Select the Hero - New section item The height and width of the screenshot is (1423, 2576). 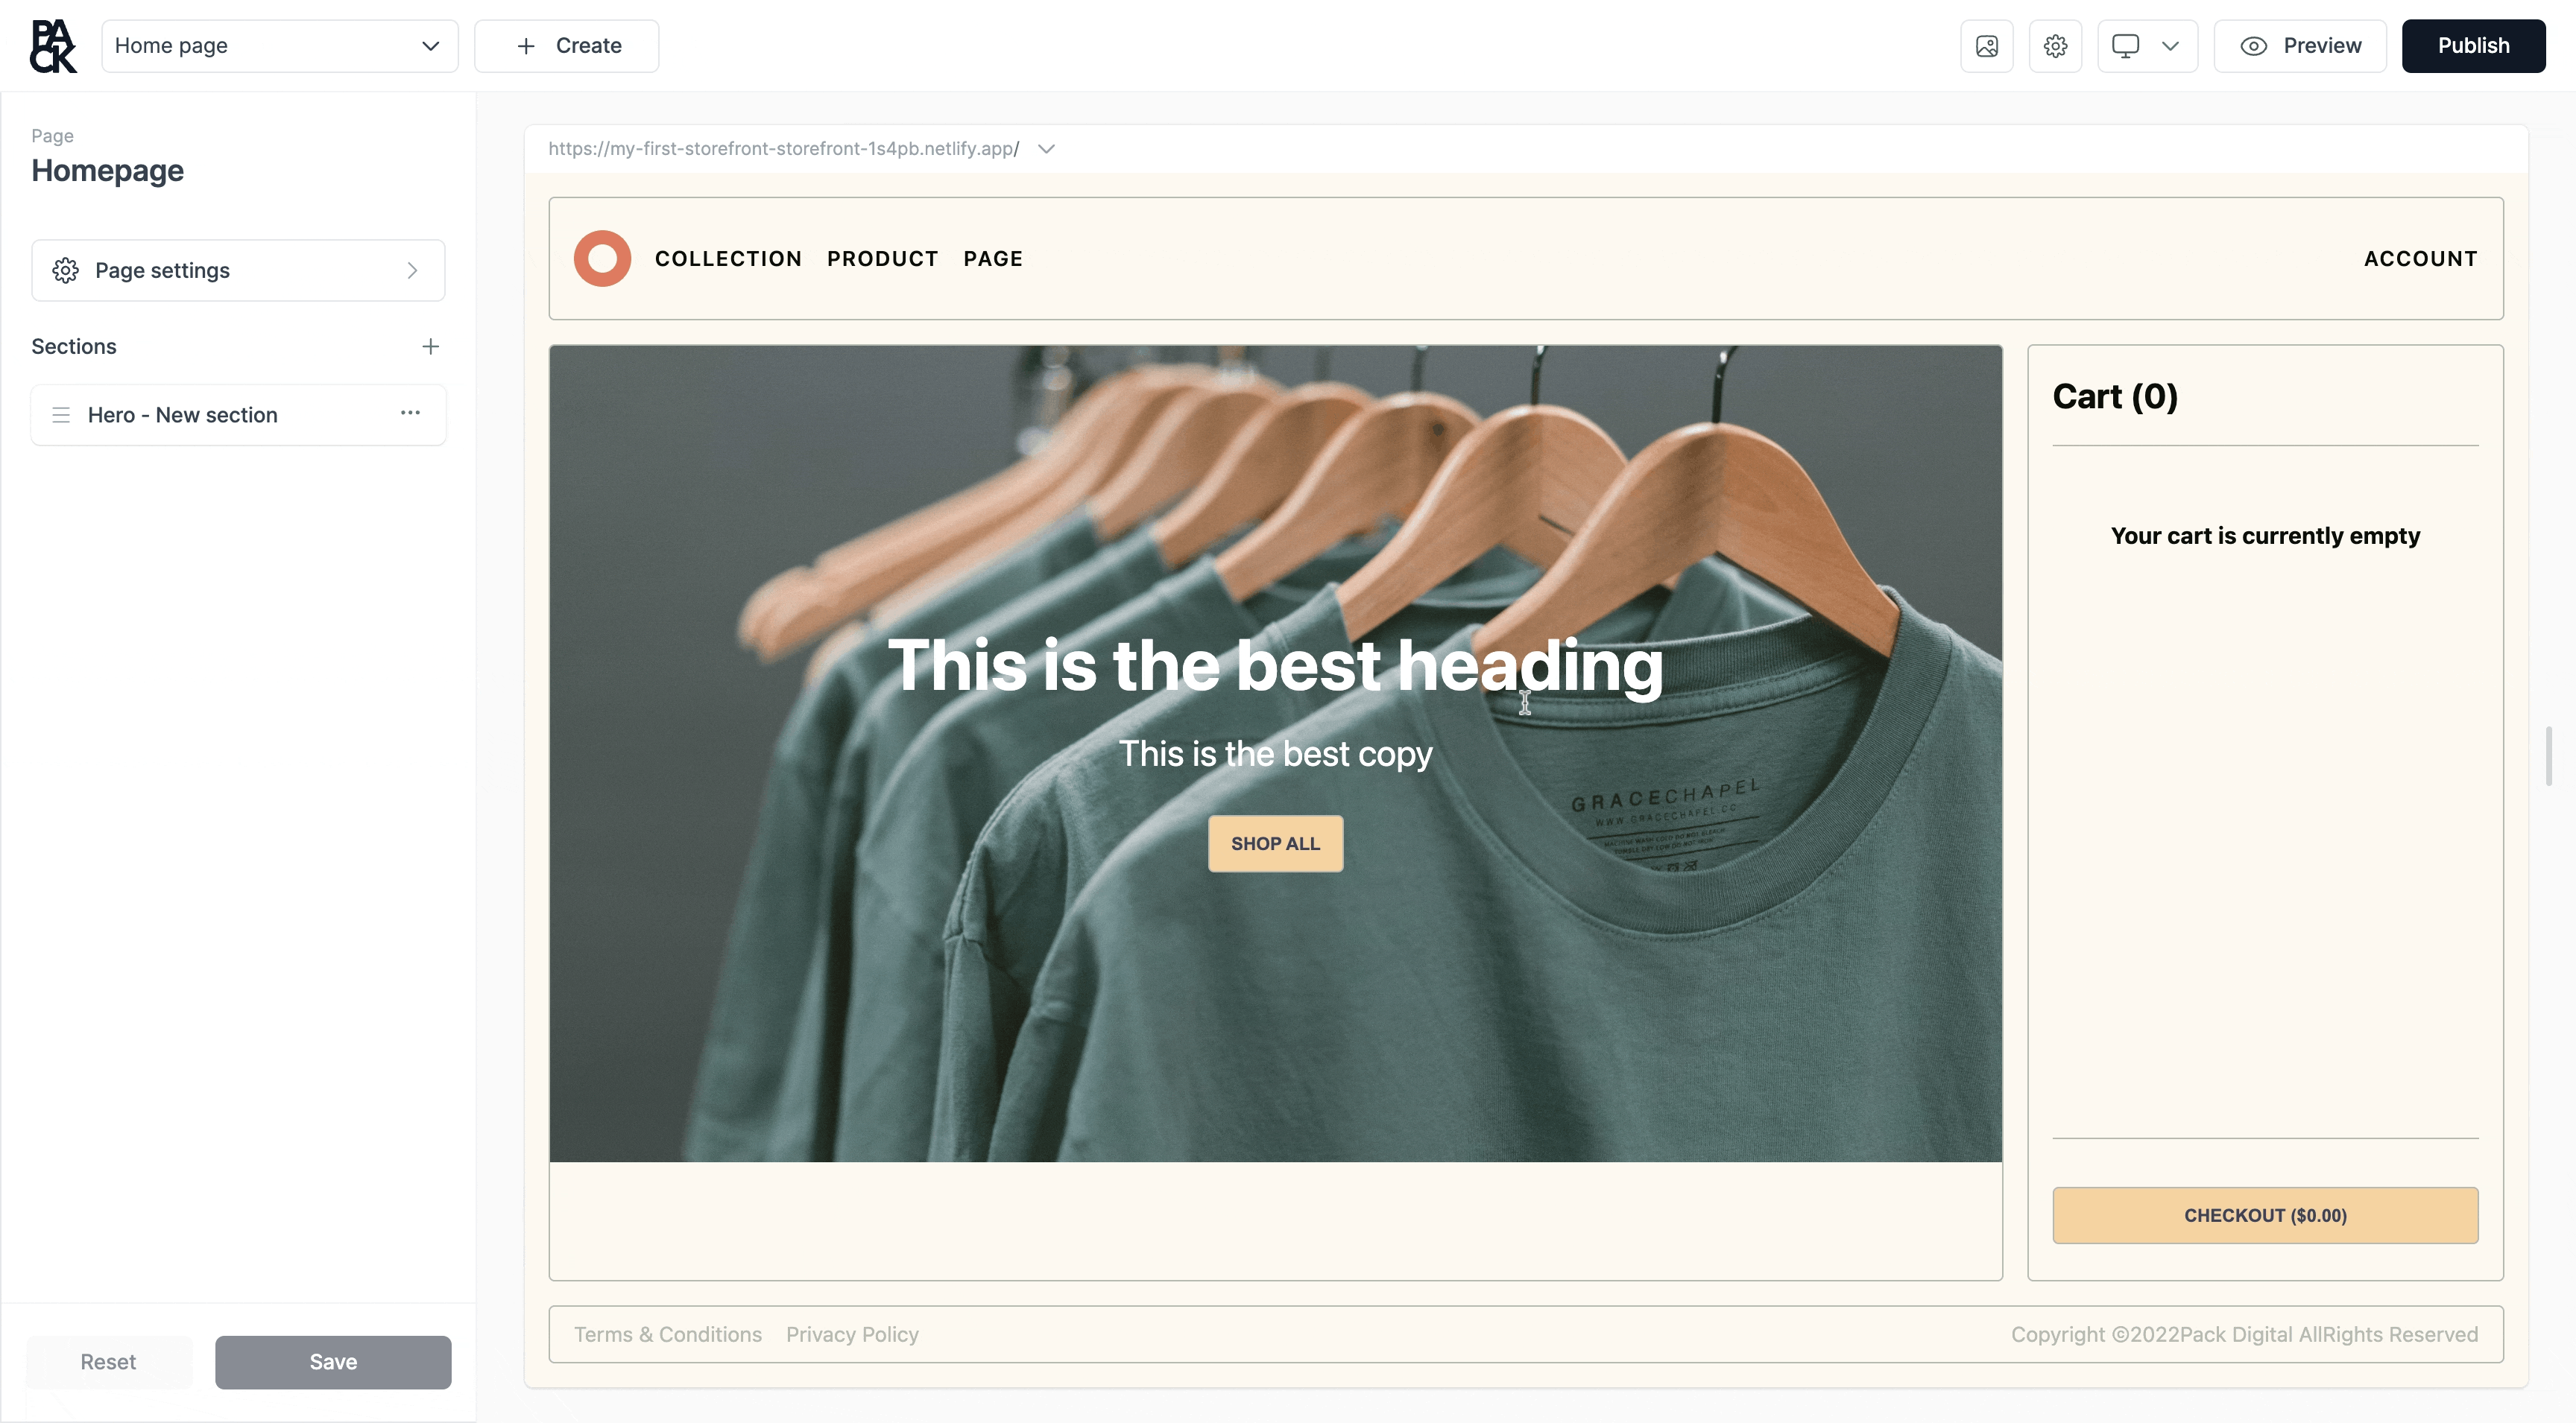(x=182, y=415)
